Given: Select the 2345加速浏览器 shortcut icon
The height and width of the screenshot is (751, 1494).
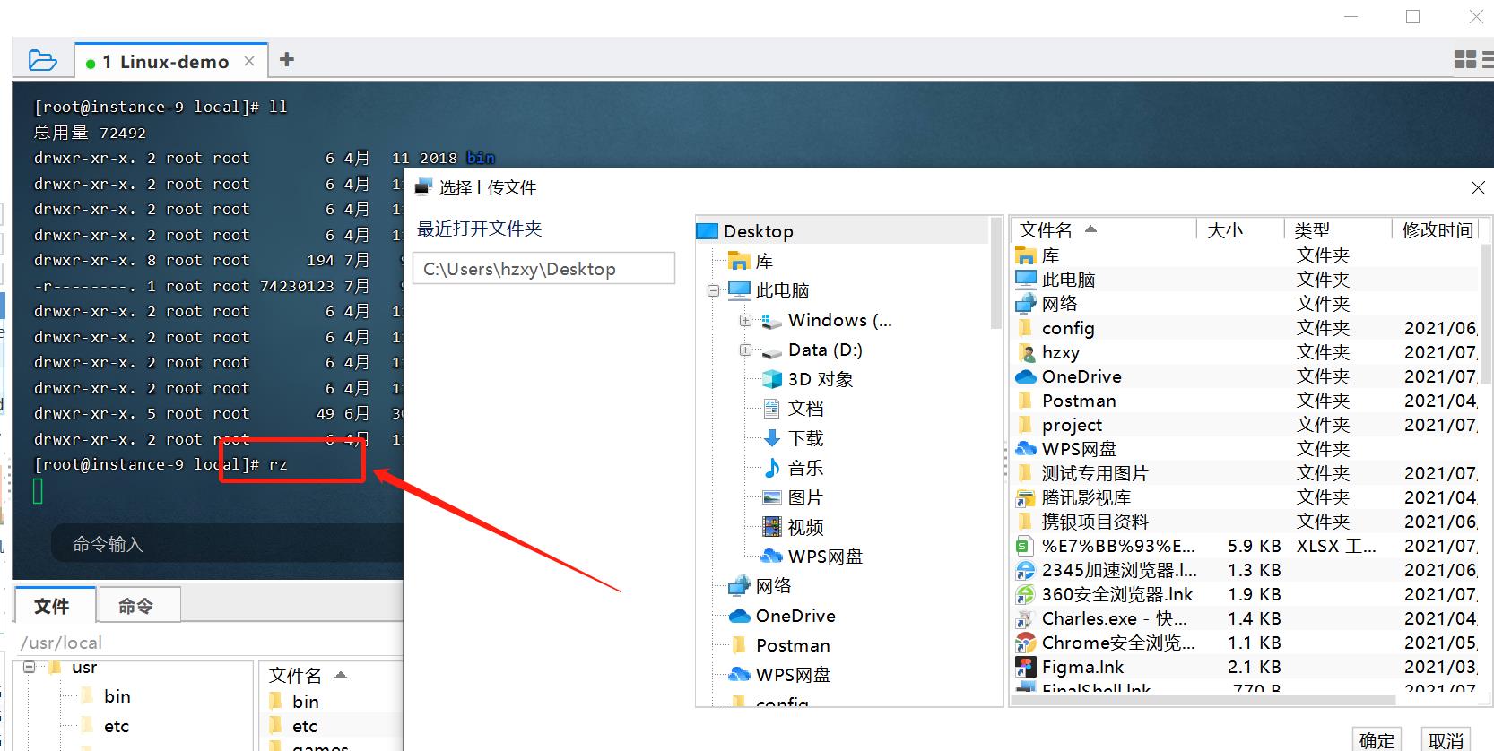Looking at the screenshot, I should tap(1025, 570).
